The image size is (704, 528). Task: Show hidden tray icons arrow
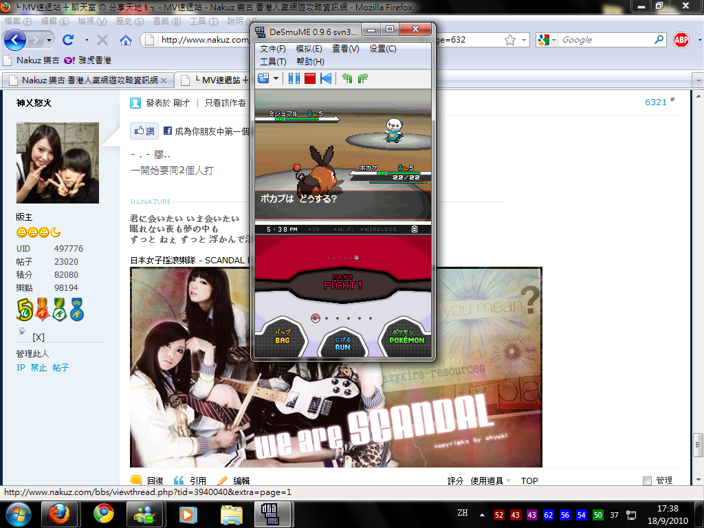pyautogui.click(x=482, y=514)
